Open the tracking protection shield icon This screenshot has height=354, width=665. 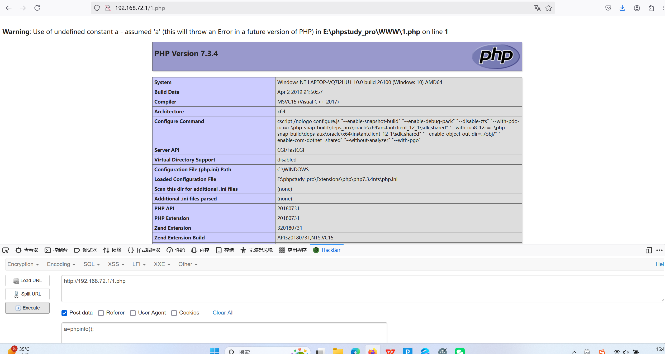97,8
